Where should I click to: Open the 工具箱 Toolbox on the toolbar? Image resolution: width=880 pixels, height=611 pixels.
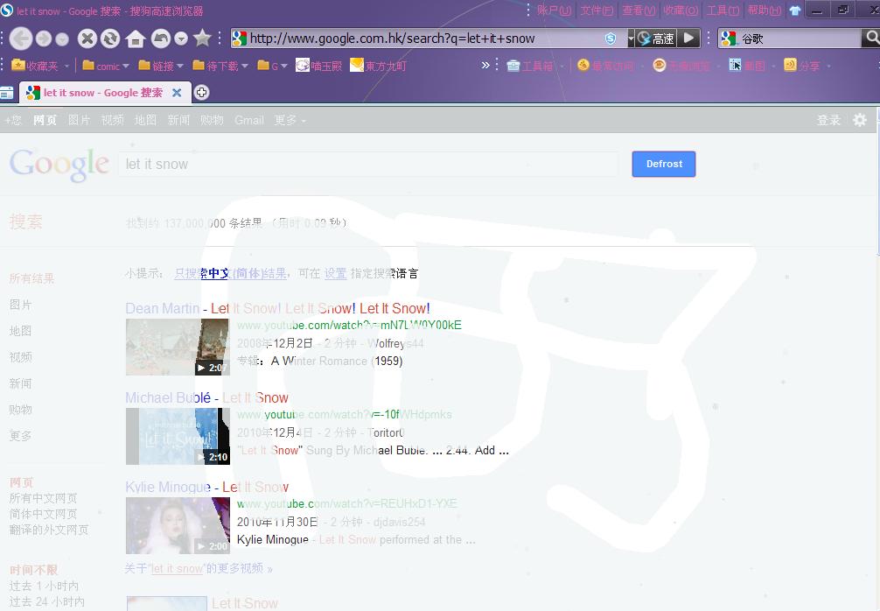tap(534, 65)
